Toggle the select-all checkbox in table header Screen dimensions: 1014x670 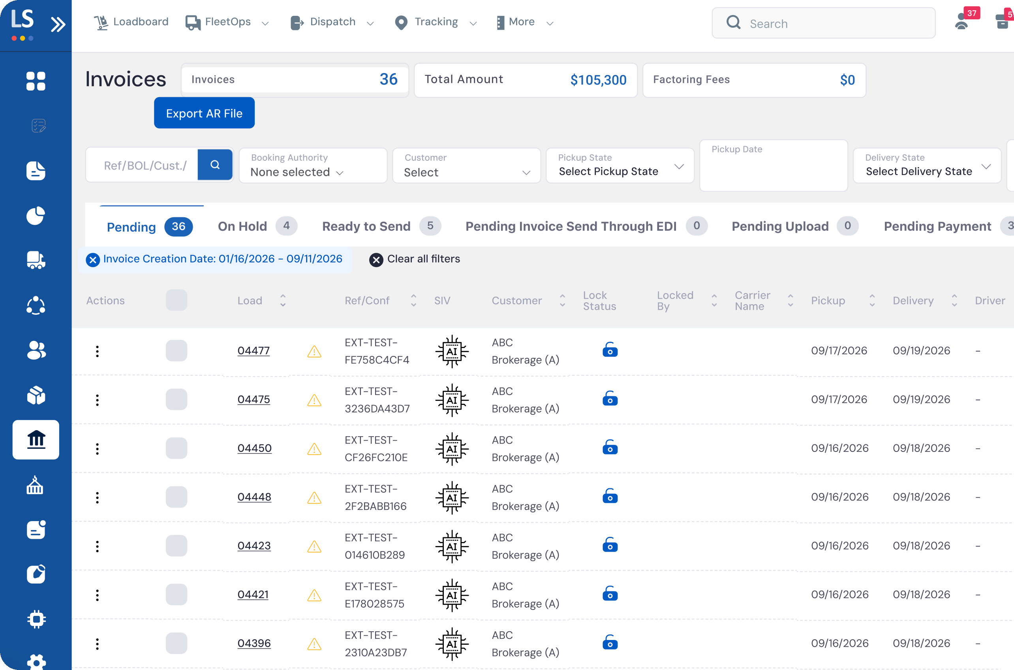tap(177, 300)
